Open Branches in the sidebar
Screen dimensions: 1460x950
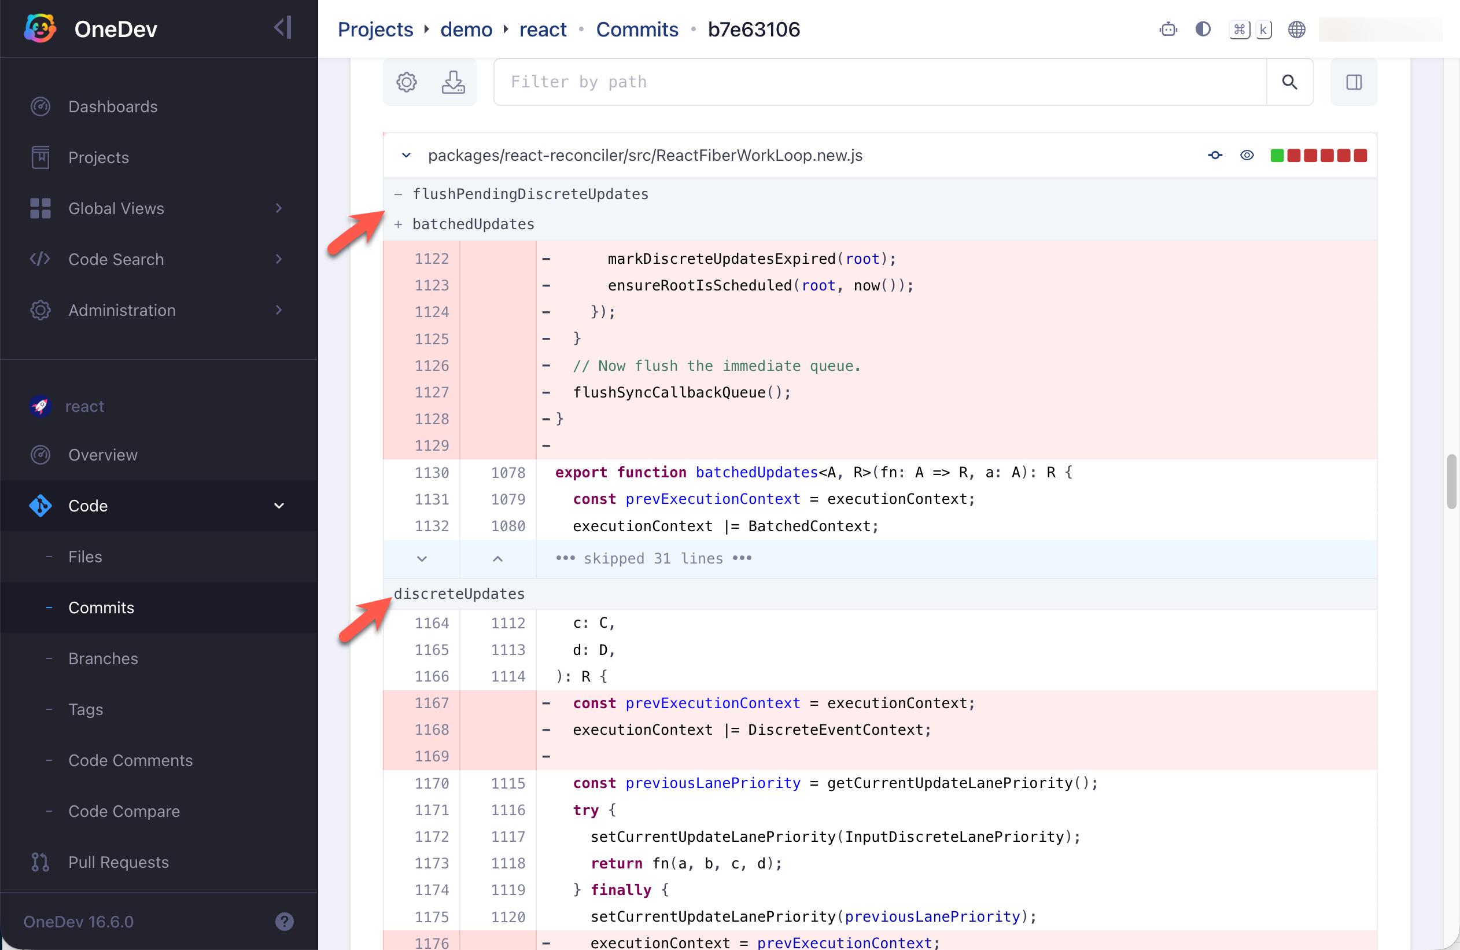103,658
